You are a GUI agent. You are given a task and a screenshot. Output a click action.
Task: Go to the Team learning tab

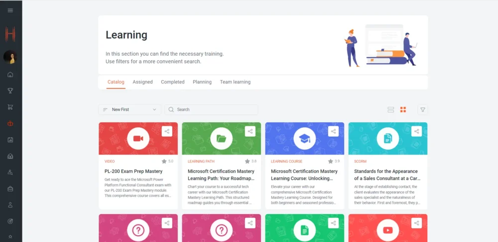(x=235, y=82)
